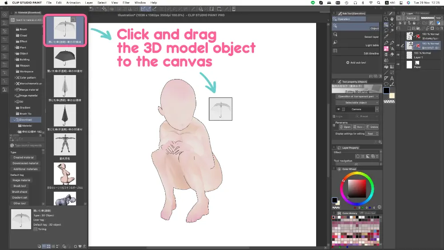Select the Zoom magnifier tool
The width and height of the screenshot is (444, 250).
(x=386, y=19)
